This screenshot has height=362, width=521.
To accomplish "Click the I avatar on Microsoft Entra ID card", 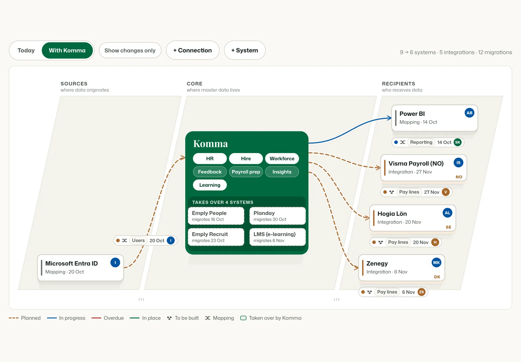I will tap(115, 263).
